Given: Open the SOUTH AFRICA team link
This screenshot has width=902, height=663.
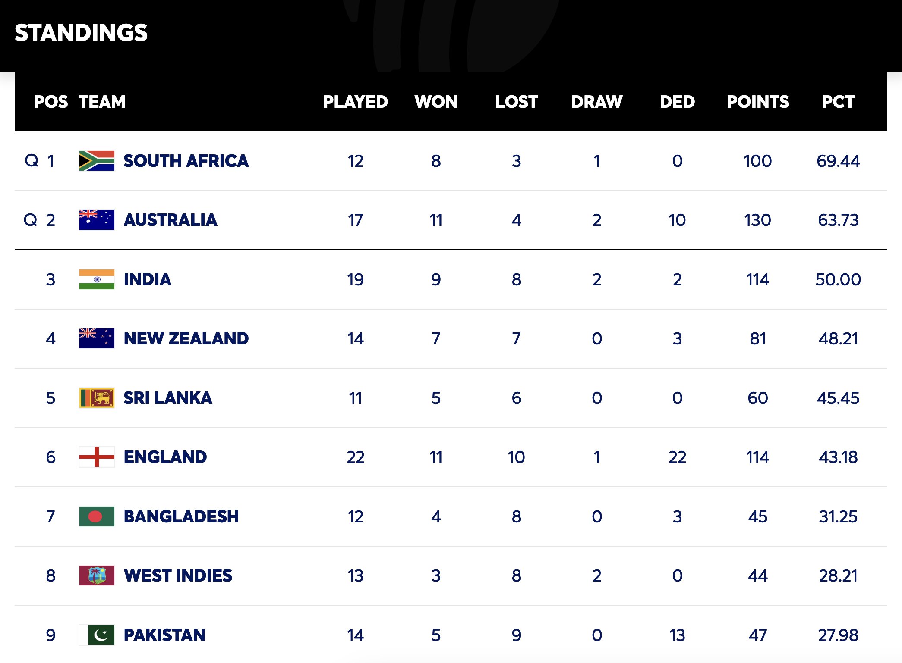Looking at the screenshot, I should click(x=186, y=161).
